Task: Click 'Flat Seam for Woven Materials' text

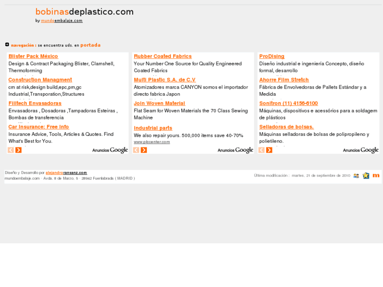Action: tap(191, 114)
